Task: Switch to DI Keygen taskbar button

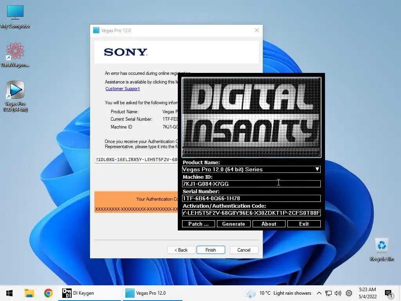Action: coord(90,293)
